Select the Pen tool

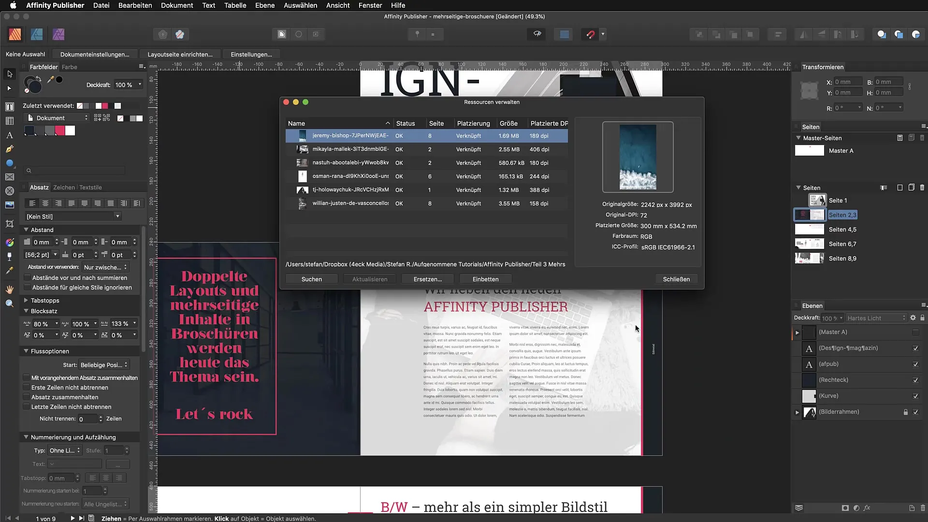point(10,149)
